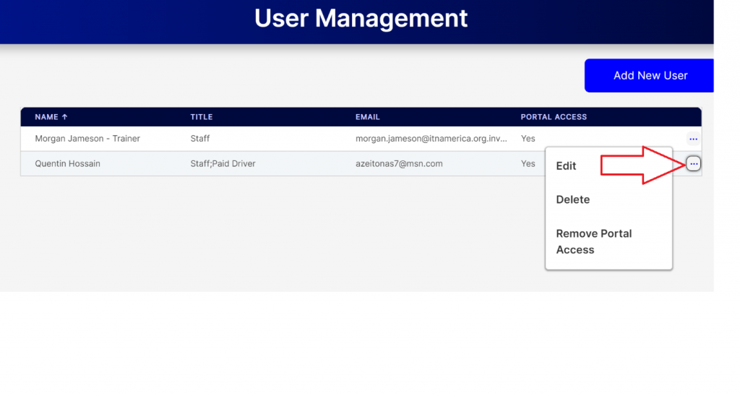
Task: Click the EMAIL column header
Action: tap(367, 117)
